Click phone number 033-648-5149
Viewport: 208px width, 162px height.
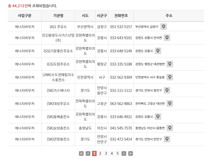[x=121, y=51]
